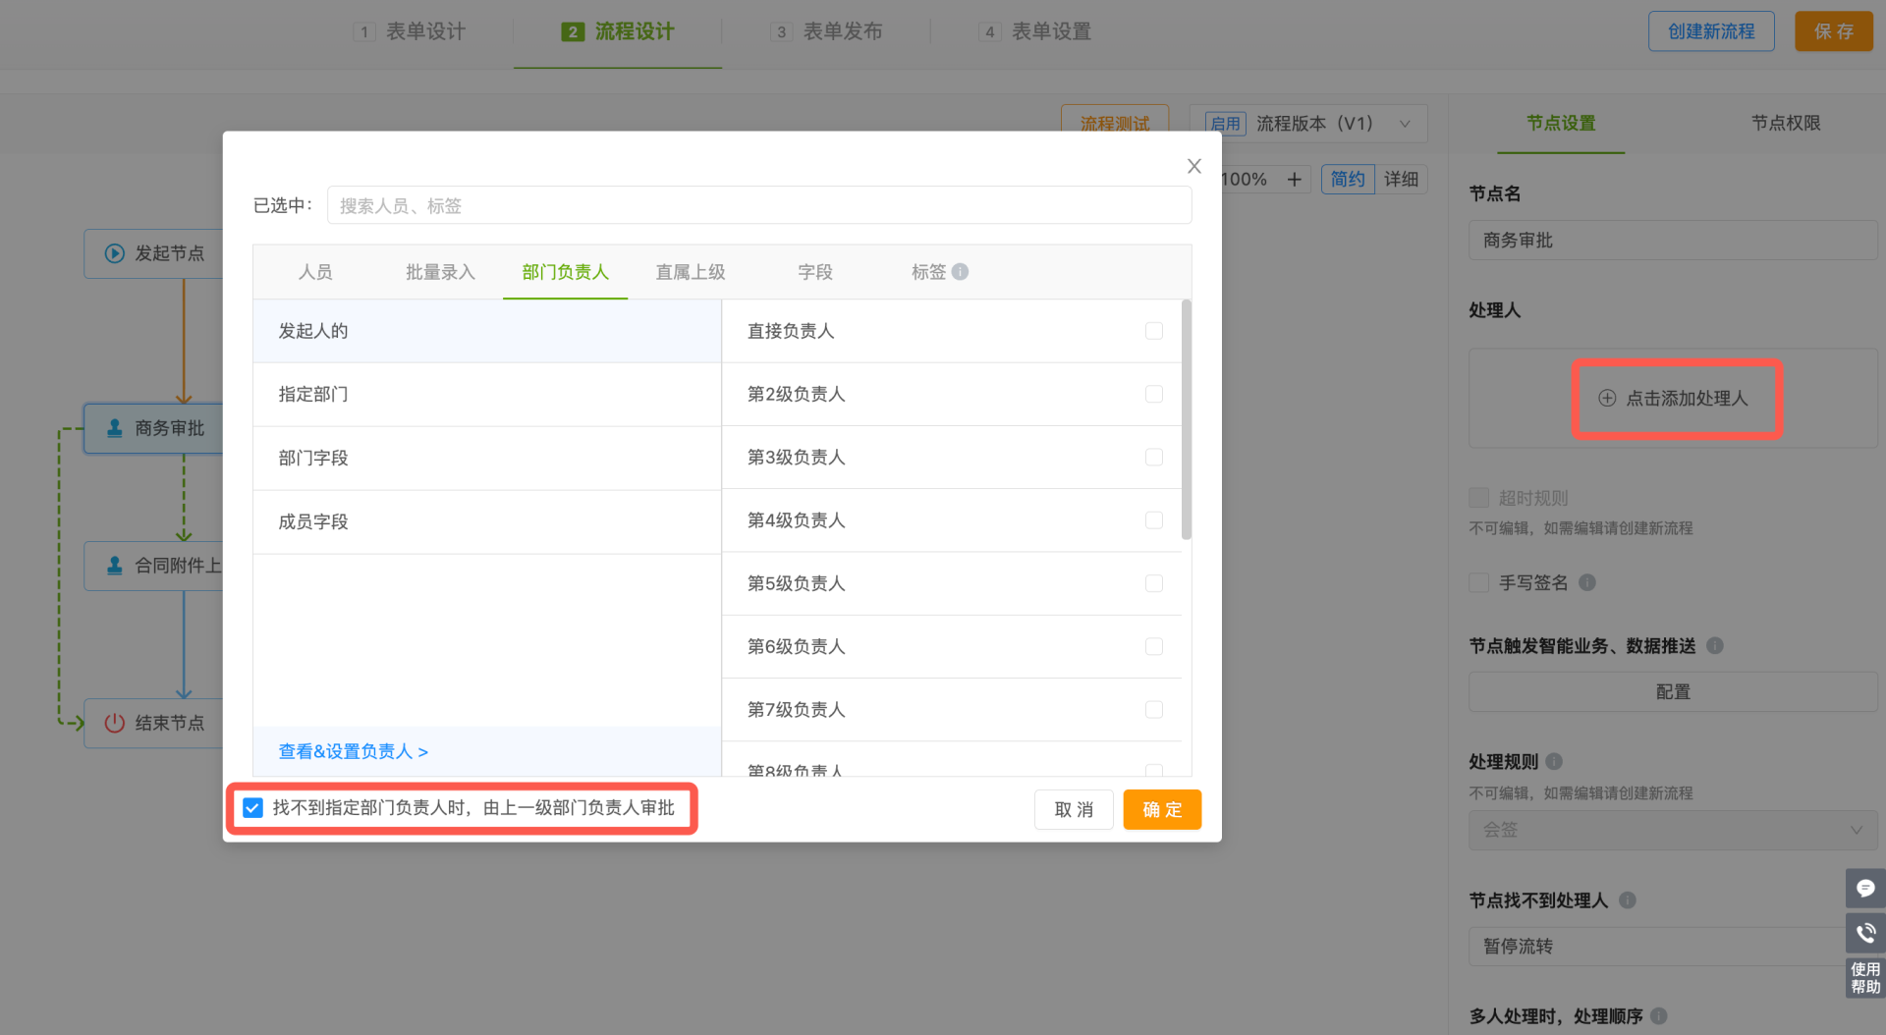Switch to the 节点权限 tab
The height and width of the screenshot is (1035, 1886).
(x=1785, y=123)
